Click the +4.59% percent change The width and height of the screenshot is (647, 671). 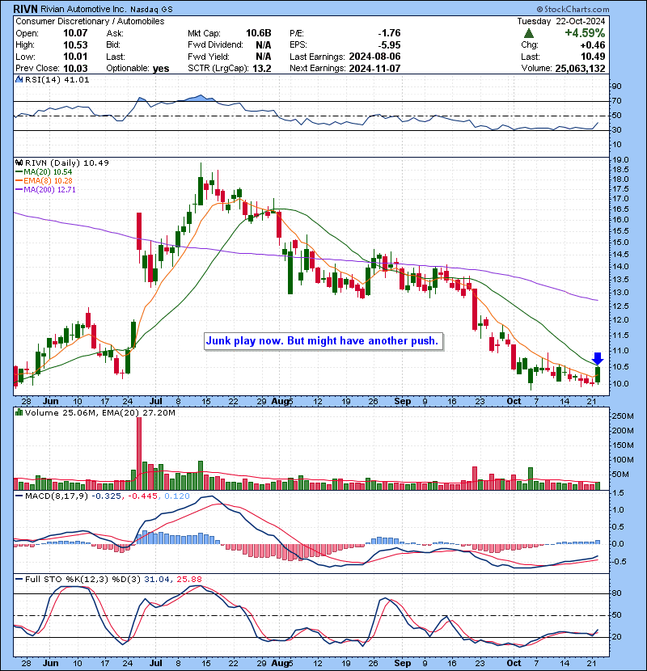tap(585, 33)
